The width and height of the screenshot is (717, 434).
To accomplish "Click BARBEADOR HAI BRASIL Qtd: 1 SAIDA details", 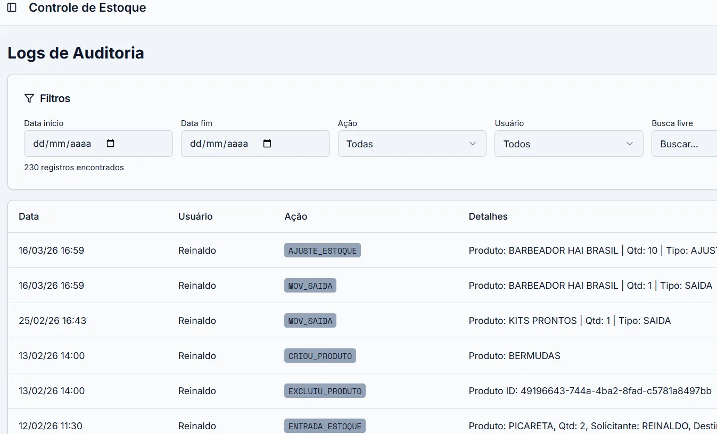I will tap(590, 286).
